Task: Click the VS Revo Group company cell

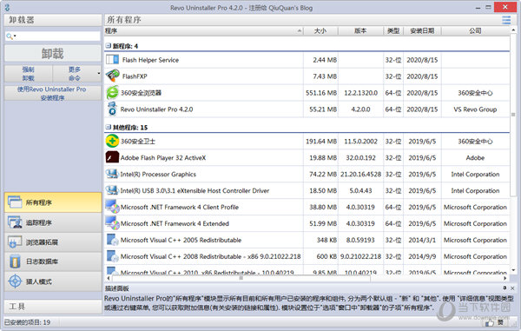Action: point(475,109)
